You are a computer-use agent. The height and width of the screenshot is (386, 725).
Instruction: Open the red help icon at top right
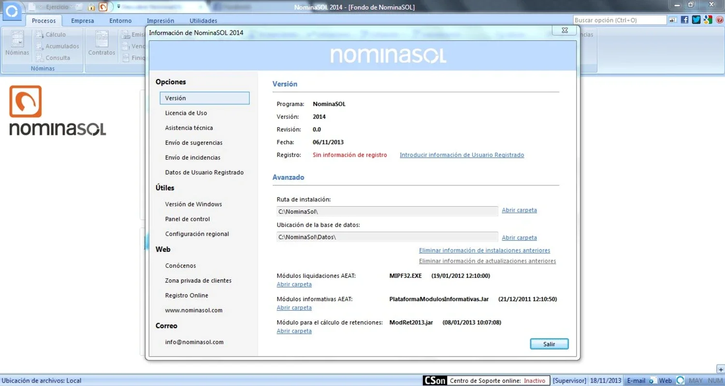720,20
